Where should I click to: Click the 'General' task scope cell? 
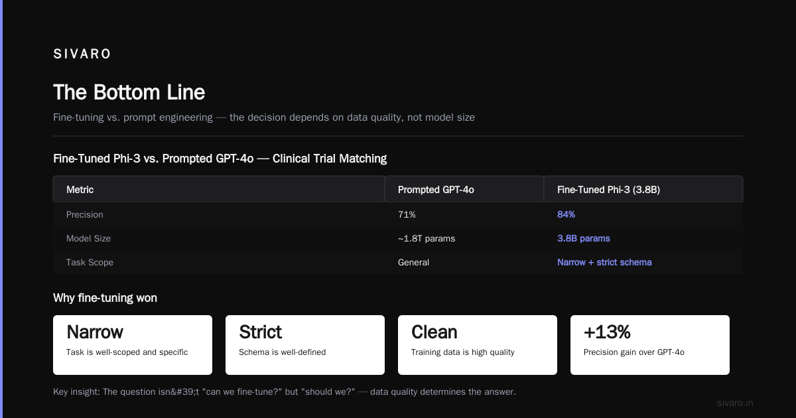pos(413,263)
